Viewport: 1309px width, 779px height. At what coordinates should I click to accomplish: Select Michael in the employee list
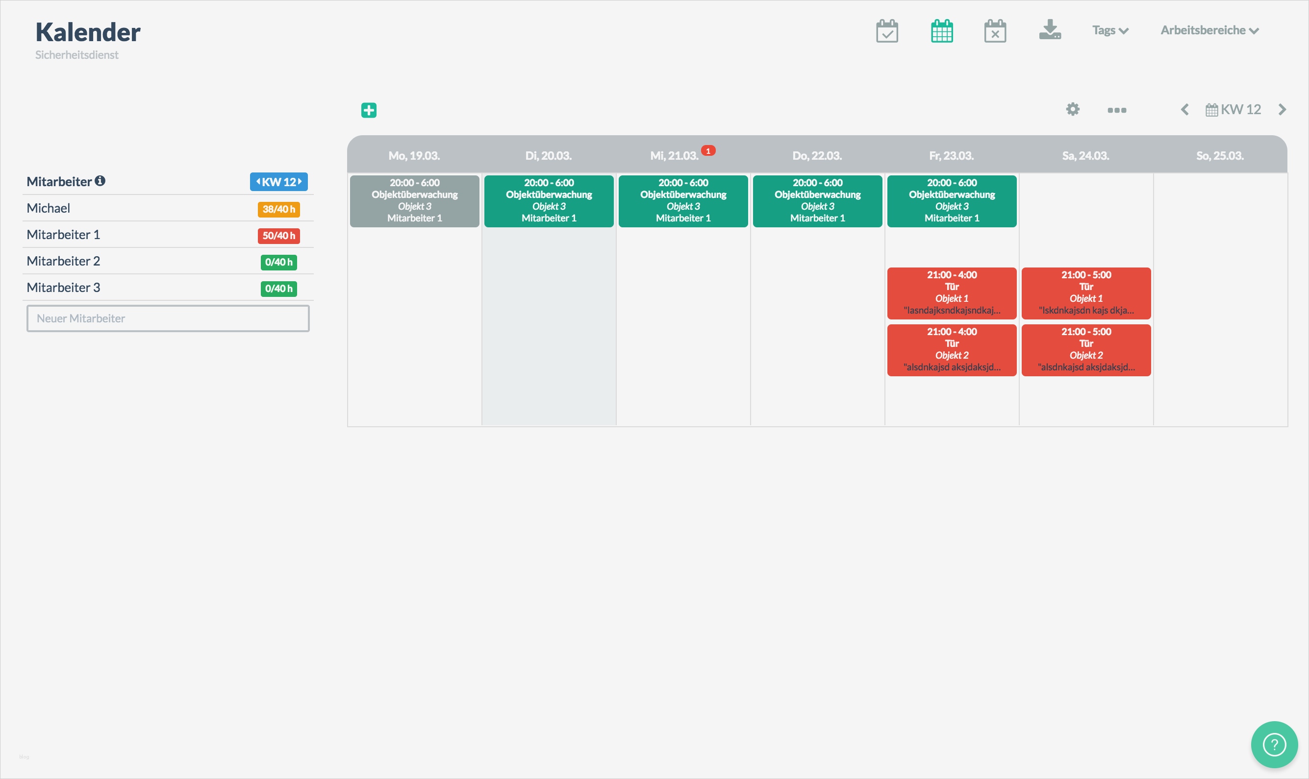pyautogui.click(x=49, y=208)
